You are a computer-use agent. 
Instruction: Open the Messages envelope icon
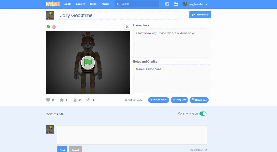pyautogui.click(x=167, y=4)
